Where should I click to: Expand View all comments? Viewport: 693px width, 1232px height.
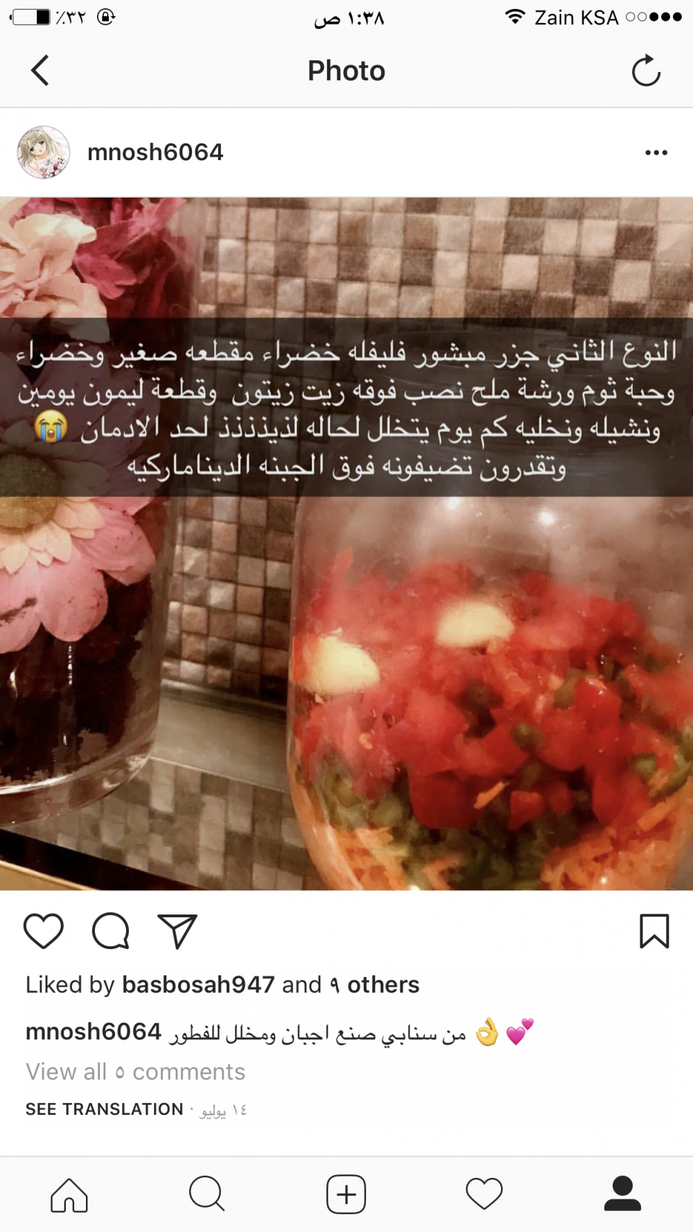135,1072
